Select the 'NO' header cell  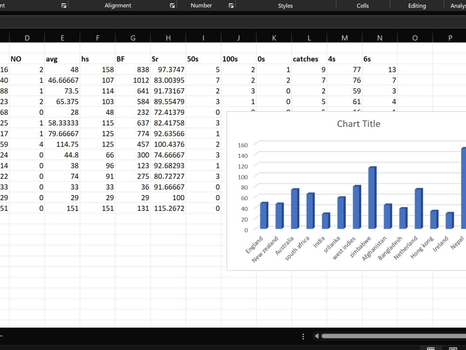coord(27,59)
